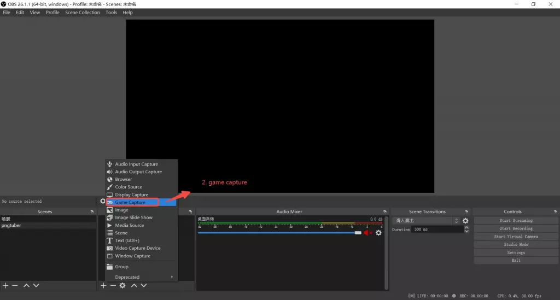Open audio mixer channel settings gear

[x=378, y=233]
